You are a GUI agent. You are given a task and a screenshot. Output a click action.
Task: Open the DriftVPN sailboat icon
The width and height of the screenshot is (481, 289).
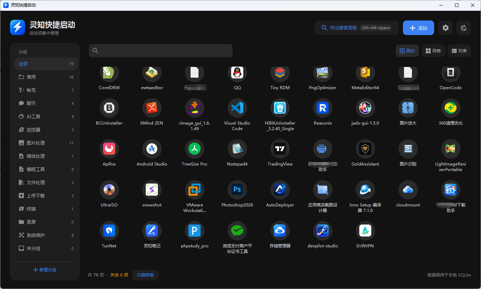pyautogui.click(x=365, y=231)
